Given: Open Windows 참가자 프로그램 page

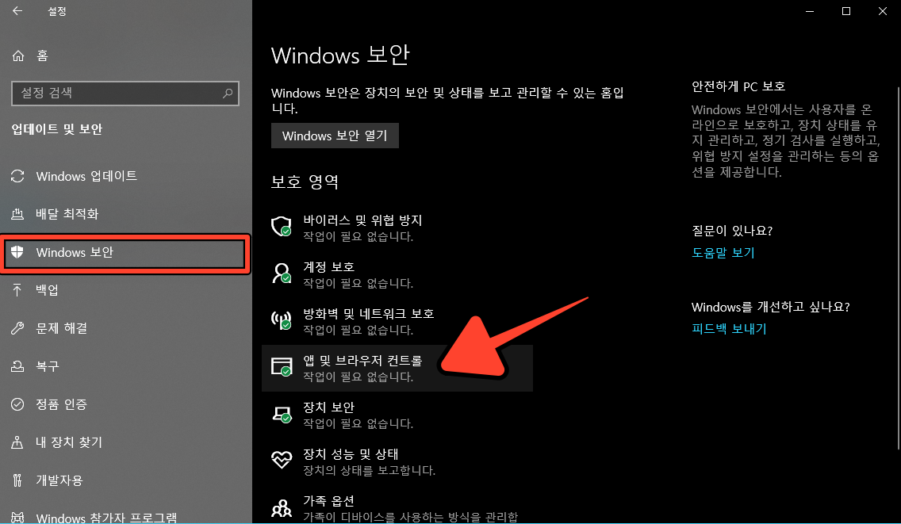Looking at the screenshot, I should pos(126,515).
